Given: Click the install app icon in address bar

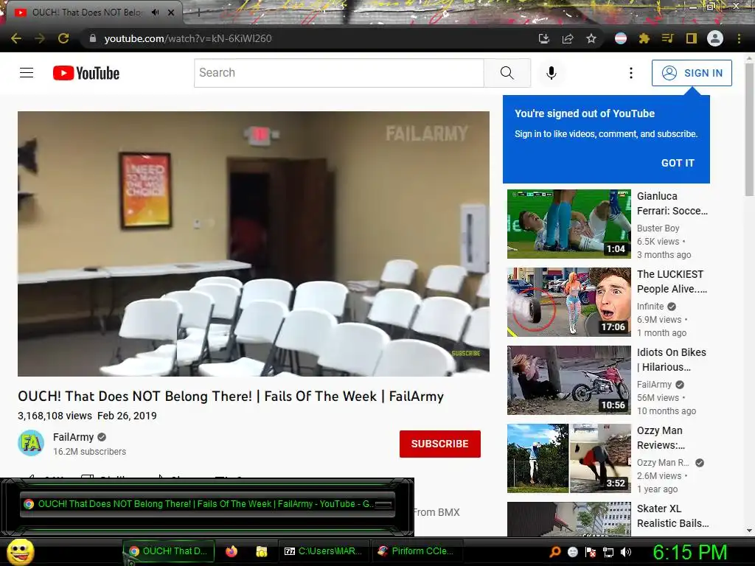Looking at the screenshot, I should (x=544, y=38).
